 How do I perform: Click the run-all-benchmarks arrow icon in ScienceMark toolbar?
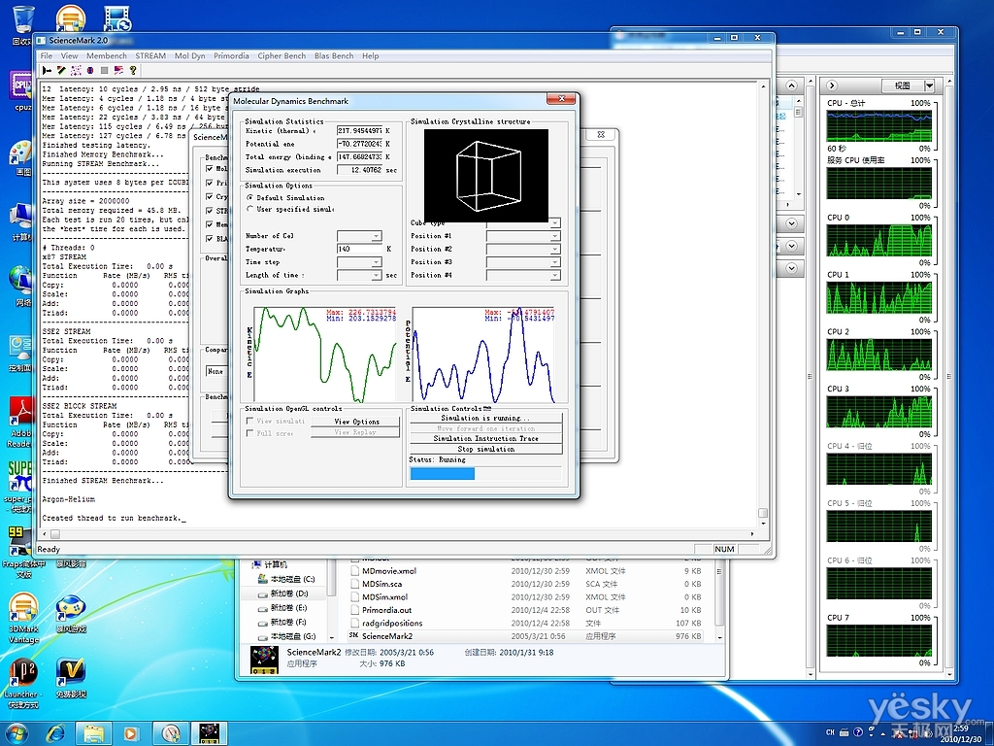coord(47,70)
